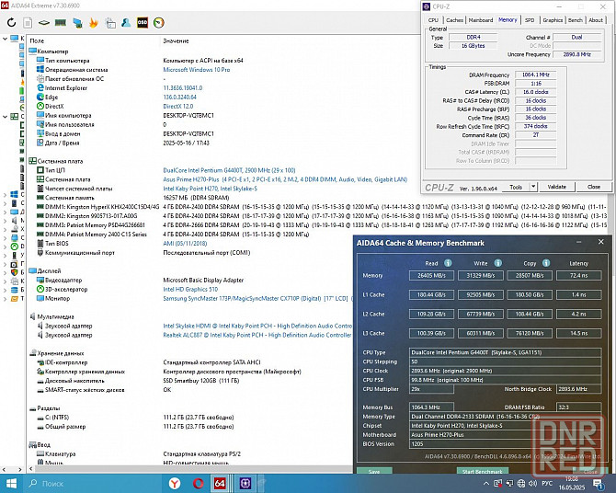Click the Refresh arrow in AIDA64 toolbar
The height and width of the screenshot is (493, 616).
[11, 22]
